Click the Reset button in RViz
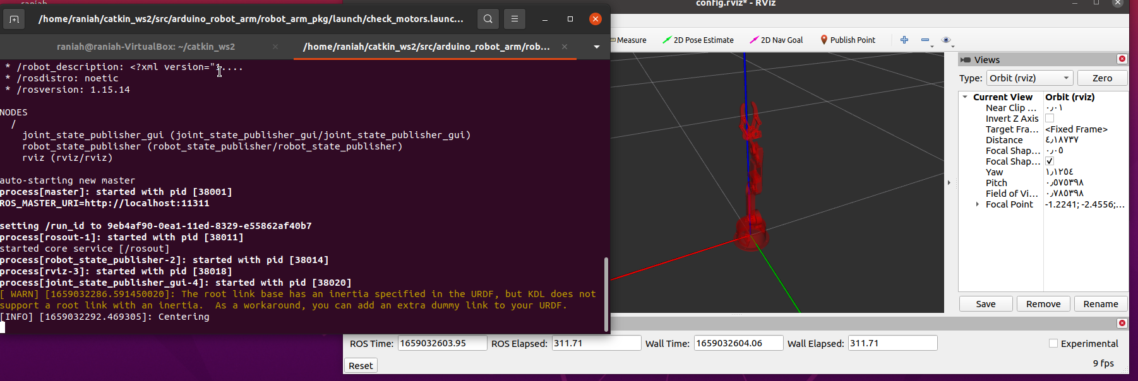Image resolution: width=1138 pixels, height=381 pixels. pyautogui.click(x=361, y=366)
